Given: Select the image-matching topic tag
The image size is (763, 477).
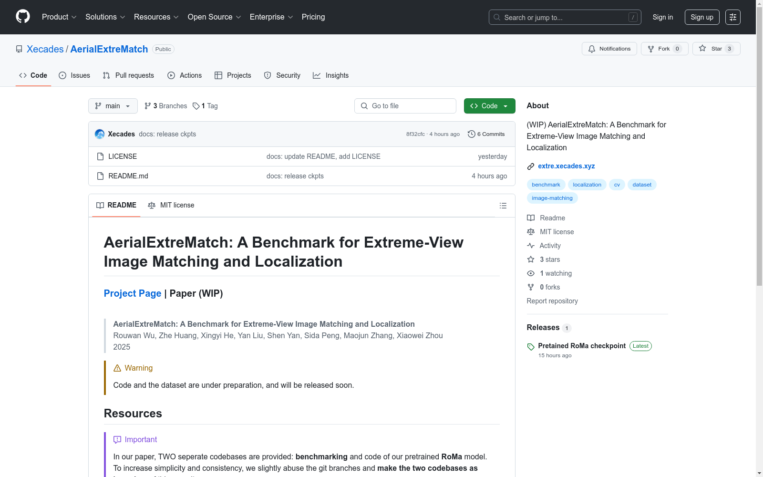Looking at the screenshot, I should pos(552,198).
